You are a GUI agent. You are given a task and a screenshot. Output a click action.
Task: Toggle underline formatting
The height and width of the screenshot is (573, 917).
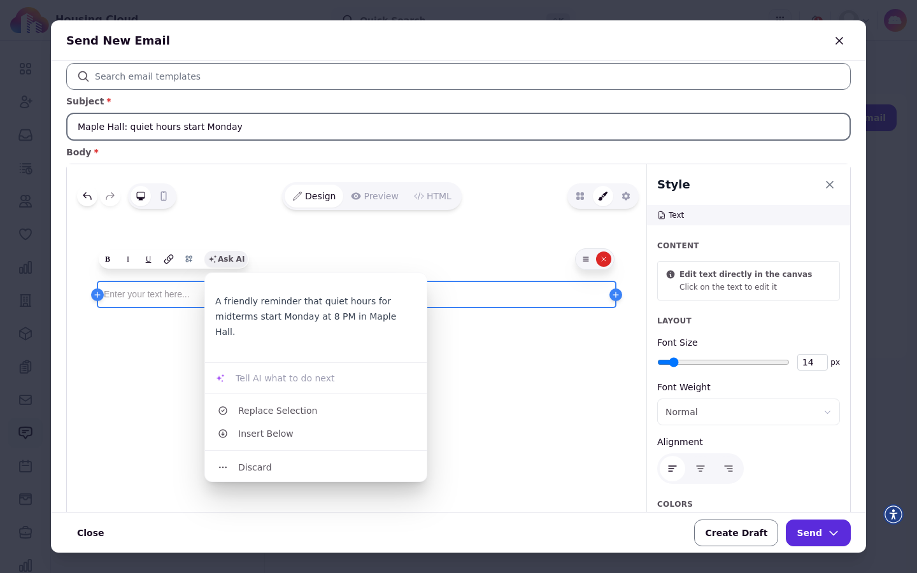tap(148, 259)
